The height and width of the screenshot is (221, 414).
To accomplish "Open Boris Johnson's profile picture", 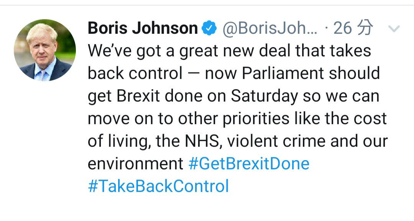I will point(45,50).
